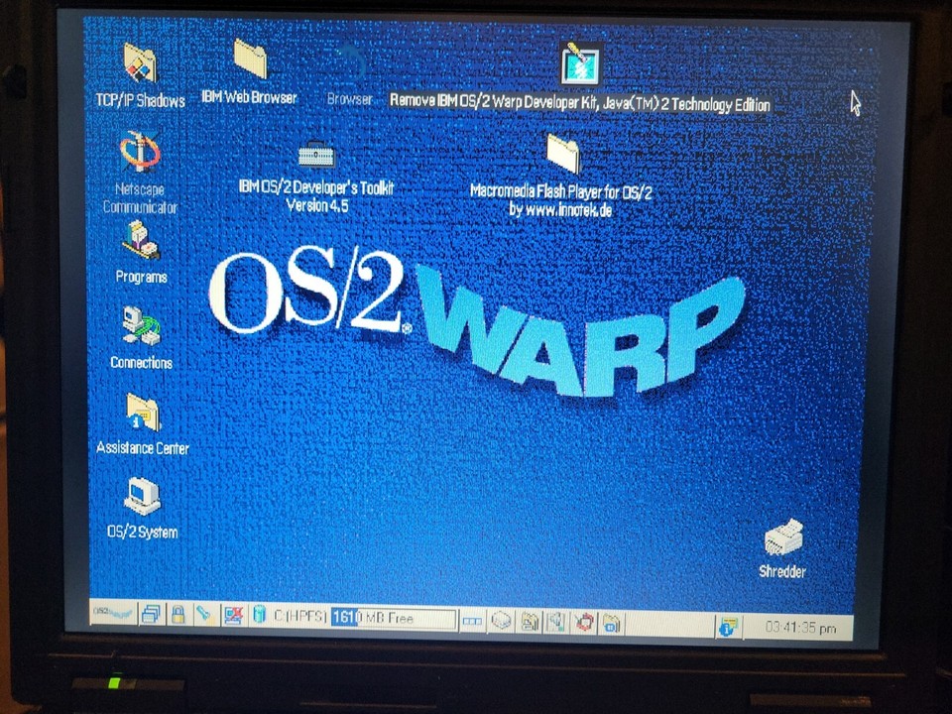The height and width of the screenshot is (714, 952).
Task: Open the IBM Web Browser folder
Action: click(250, 61)
